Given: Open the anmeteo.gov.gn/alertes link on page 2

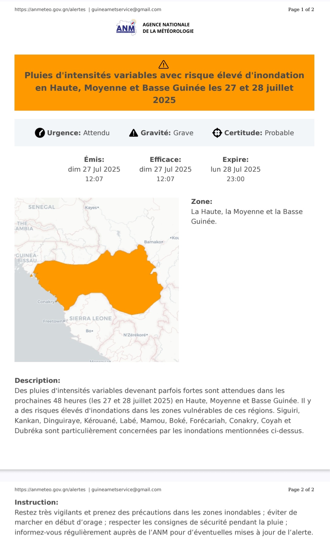Looking at the screenshot, I should tap(50, 490).
